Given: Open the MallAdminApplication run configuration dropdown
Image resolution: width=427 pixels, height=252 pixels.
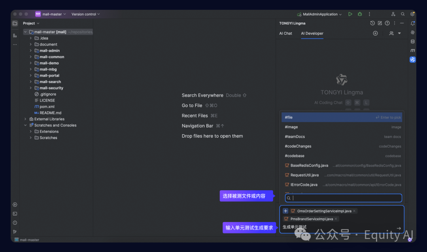Looking at the screenshot, I should [319, 14].
